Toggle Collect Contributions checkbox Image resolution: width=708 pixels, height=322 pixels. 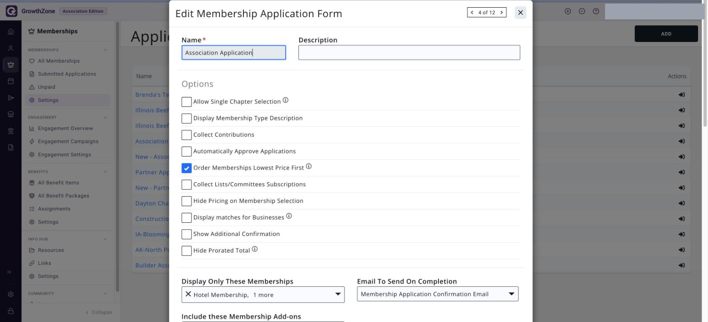[186, 135]
